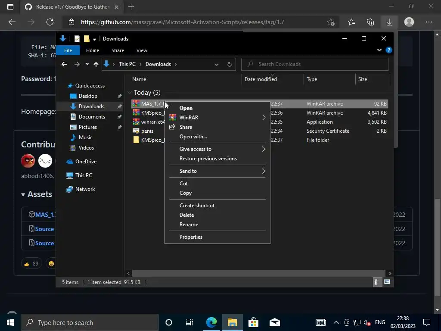The height and width of the screenshot is (331, 441).
Task: Open Cortana circle on taskbar
Action: click(169, 322)
